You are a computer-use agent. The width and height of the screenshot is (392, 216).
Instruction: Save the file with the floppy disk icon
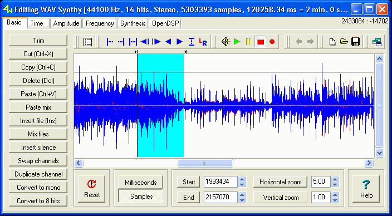coord(355,42)
